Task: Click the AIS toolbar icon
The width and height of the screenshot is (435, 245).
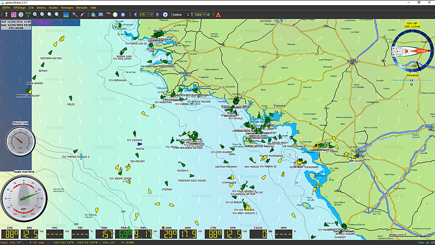Action: [28, 14]
